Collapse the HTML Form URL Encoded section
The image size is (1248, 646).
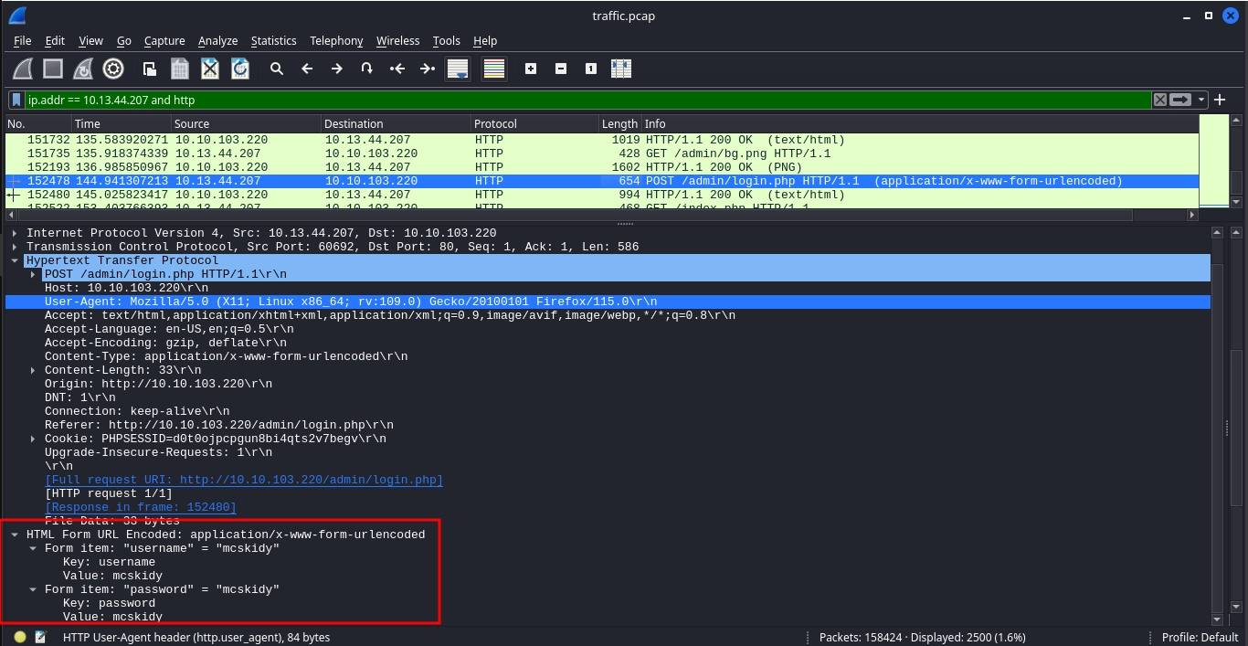tap(16, 535)
